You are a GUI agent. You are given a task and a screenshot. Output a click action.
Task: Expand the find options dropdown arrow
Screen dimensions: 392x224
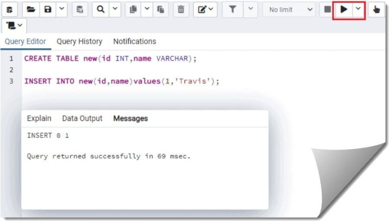point(115,10)
